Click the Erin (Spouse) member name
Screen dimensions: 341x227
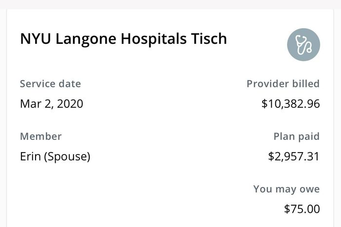pos(55,157)
